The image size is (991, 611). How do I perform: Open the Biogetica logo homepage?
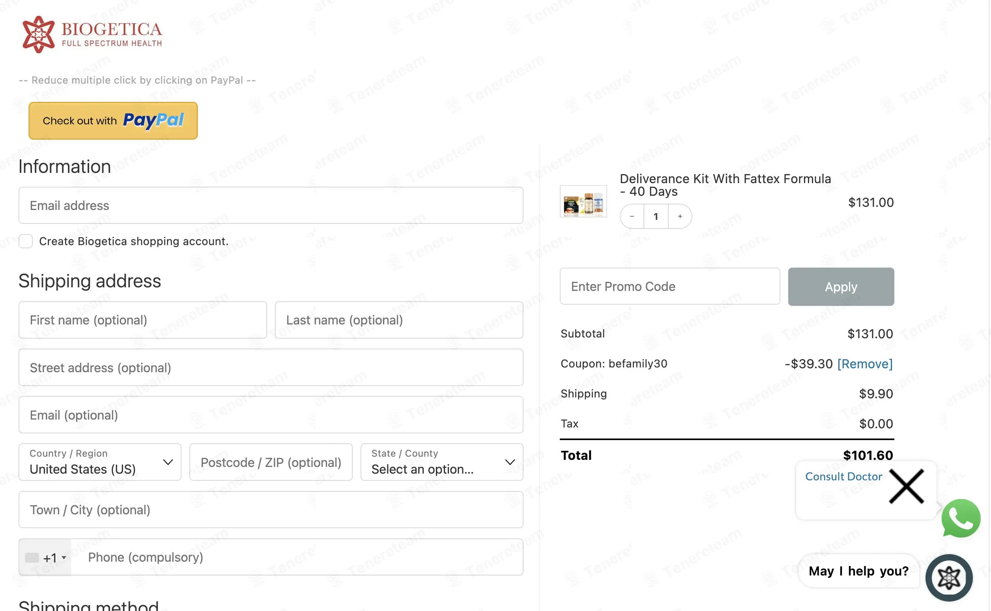pyautogui.click(x=92, y=34)
